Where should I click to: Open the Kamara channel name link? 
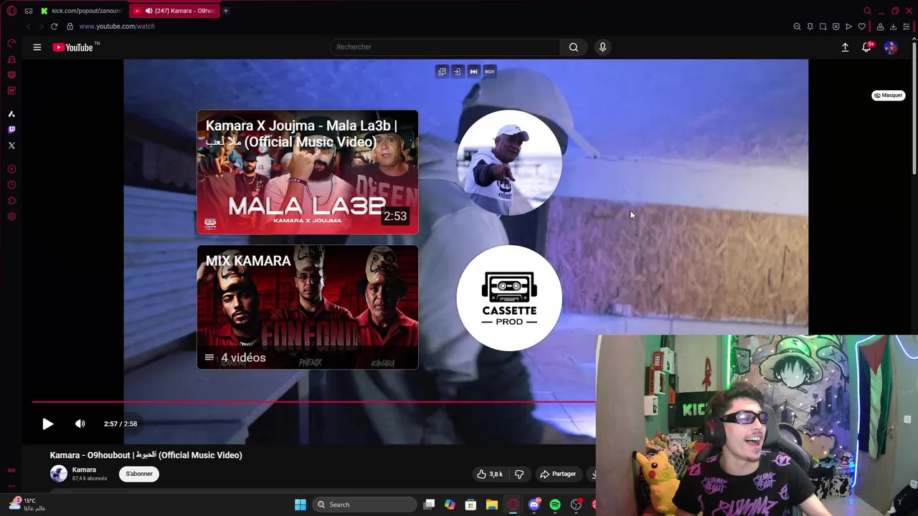click(x=84, y=470)
